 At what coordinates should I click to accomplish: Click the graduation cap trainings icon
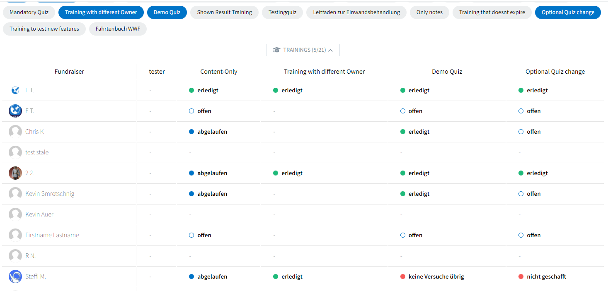[276, 50]
